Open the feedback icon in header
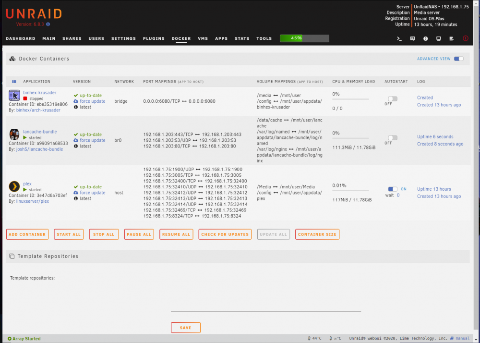480x343 pixels. (412, 38)
